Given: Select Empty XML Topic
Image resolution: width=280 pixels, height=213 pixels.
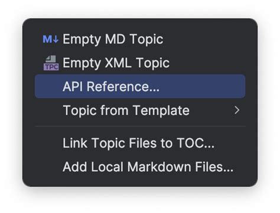Looking at the screenshot, I should click(x=140, y=63).
